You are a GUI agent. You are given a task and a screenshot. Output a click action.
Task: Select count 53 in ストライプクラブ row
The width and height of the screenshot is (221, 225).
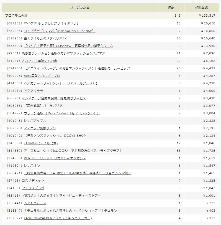(x=178, y=151)
